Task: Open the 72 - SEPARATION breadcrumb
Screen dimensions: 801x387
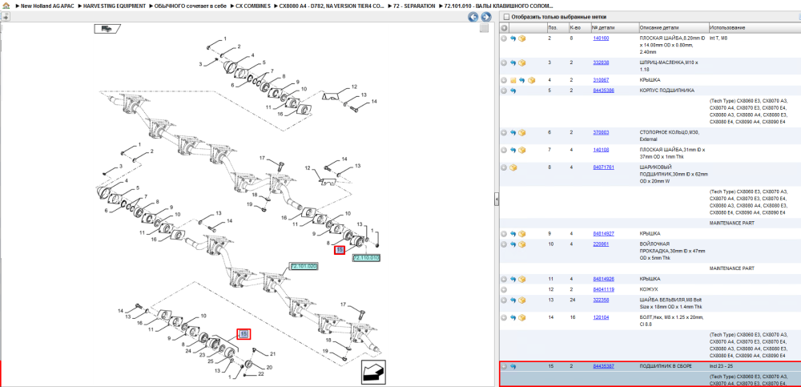Action: 414,6
